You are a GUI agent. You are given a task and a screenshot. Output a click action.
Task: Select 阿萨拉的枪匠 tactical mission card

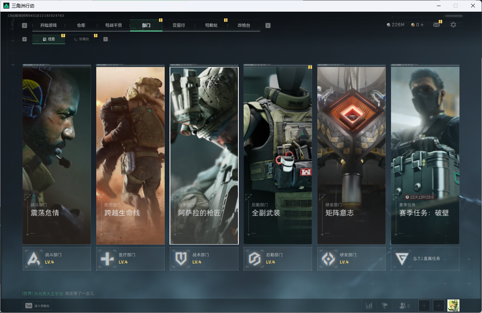[x=204, y=155]
